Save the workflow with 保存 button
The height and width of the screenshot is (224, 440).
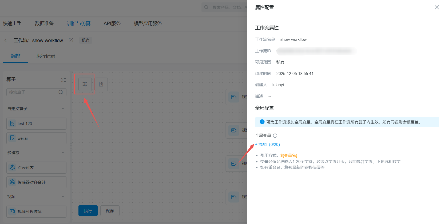click(110, 211)
